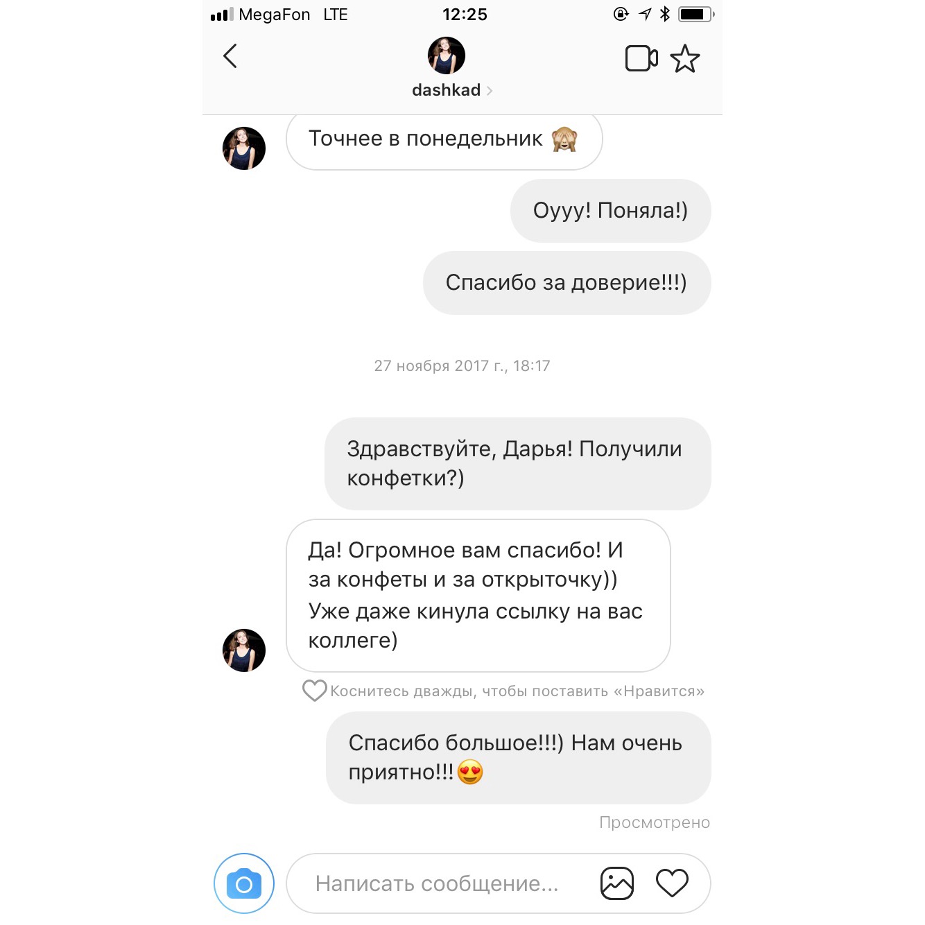
Task: Open the blue camera button
Action: [x=244, y=883]
